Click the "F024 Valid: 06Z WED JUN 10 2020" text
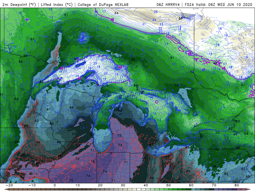 pyautogui.click(x=218, y=4)
